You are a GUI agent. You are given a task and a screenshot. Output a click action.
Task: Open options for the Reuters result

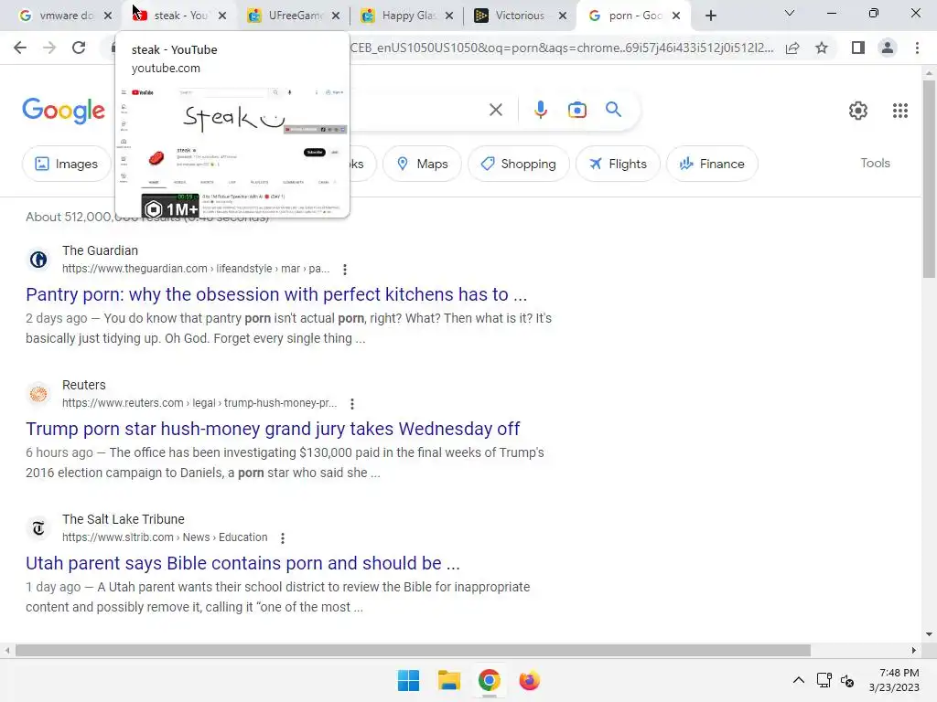click(x=352, y=403)
